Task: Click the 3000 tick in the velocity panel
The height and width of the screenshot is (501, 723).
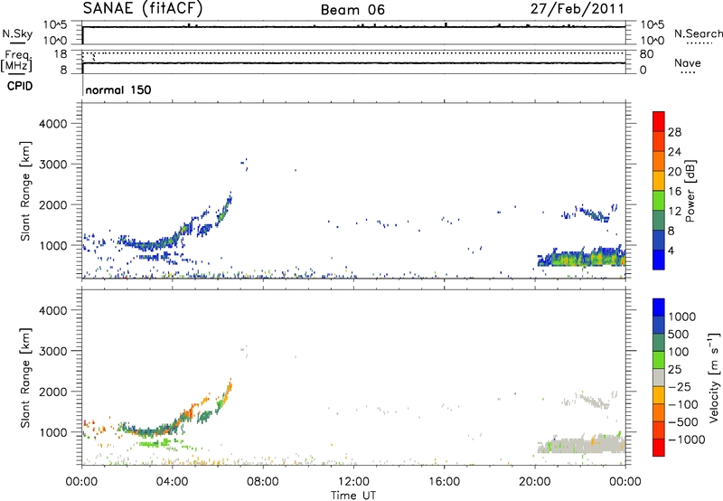Action: point(52,351)
